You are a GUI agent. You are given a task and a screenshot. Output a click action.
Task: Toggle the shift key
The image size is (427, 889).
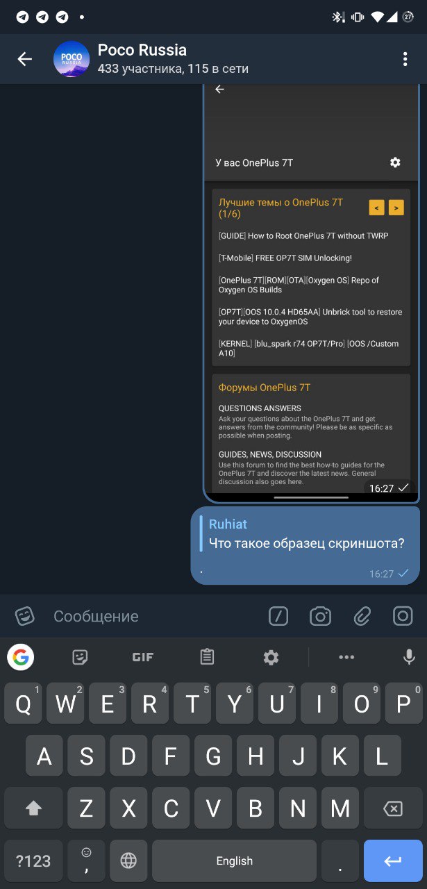33,808
